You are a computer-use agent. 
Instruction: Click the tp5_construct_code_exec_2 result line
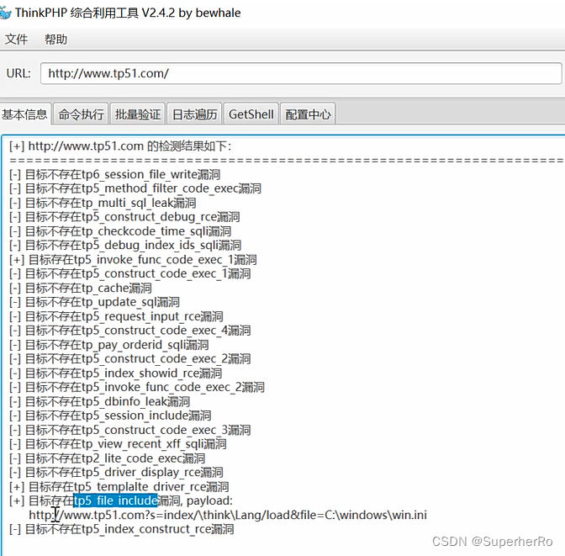[129, 359]
